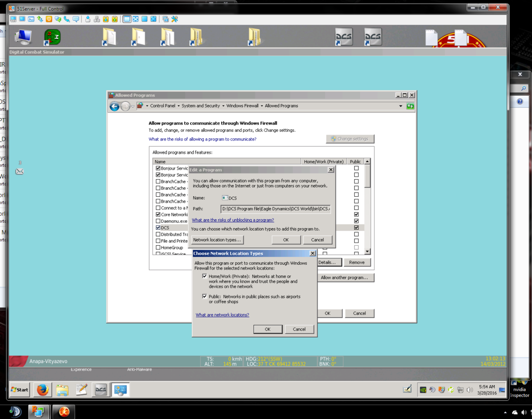This screenshot has height=419, width=532.
Task: Uncheck DCS in the allowed programs list
Action: [x=157, y=227]
